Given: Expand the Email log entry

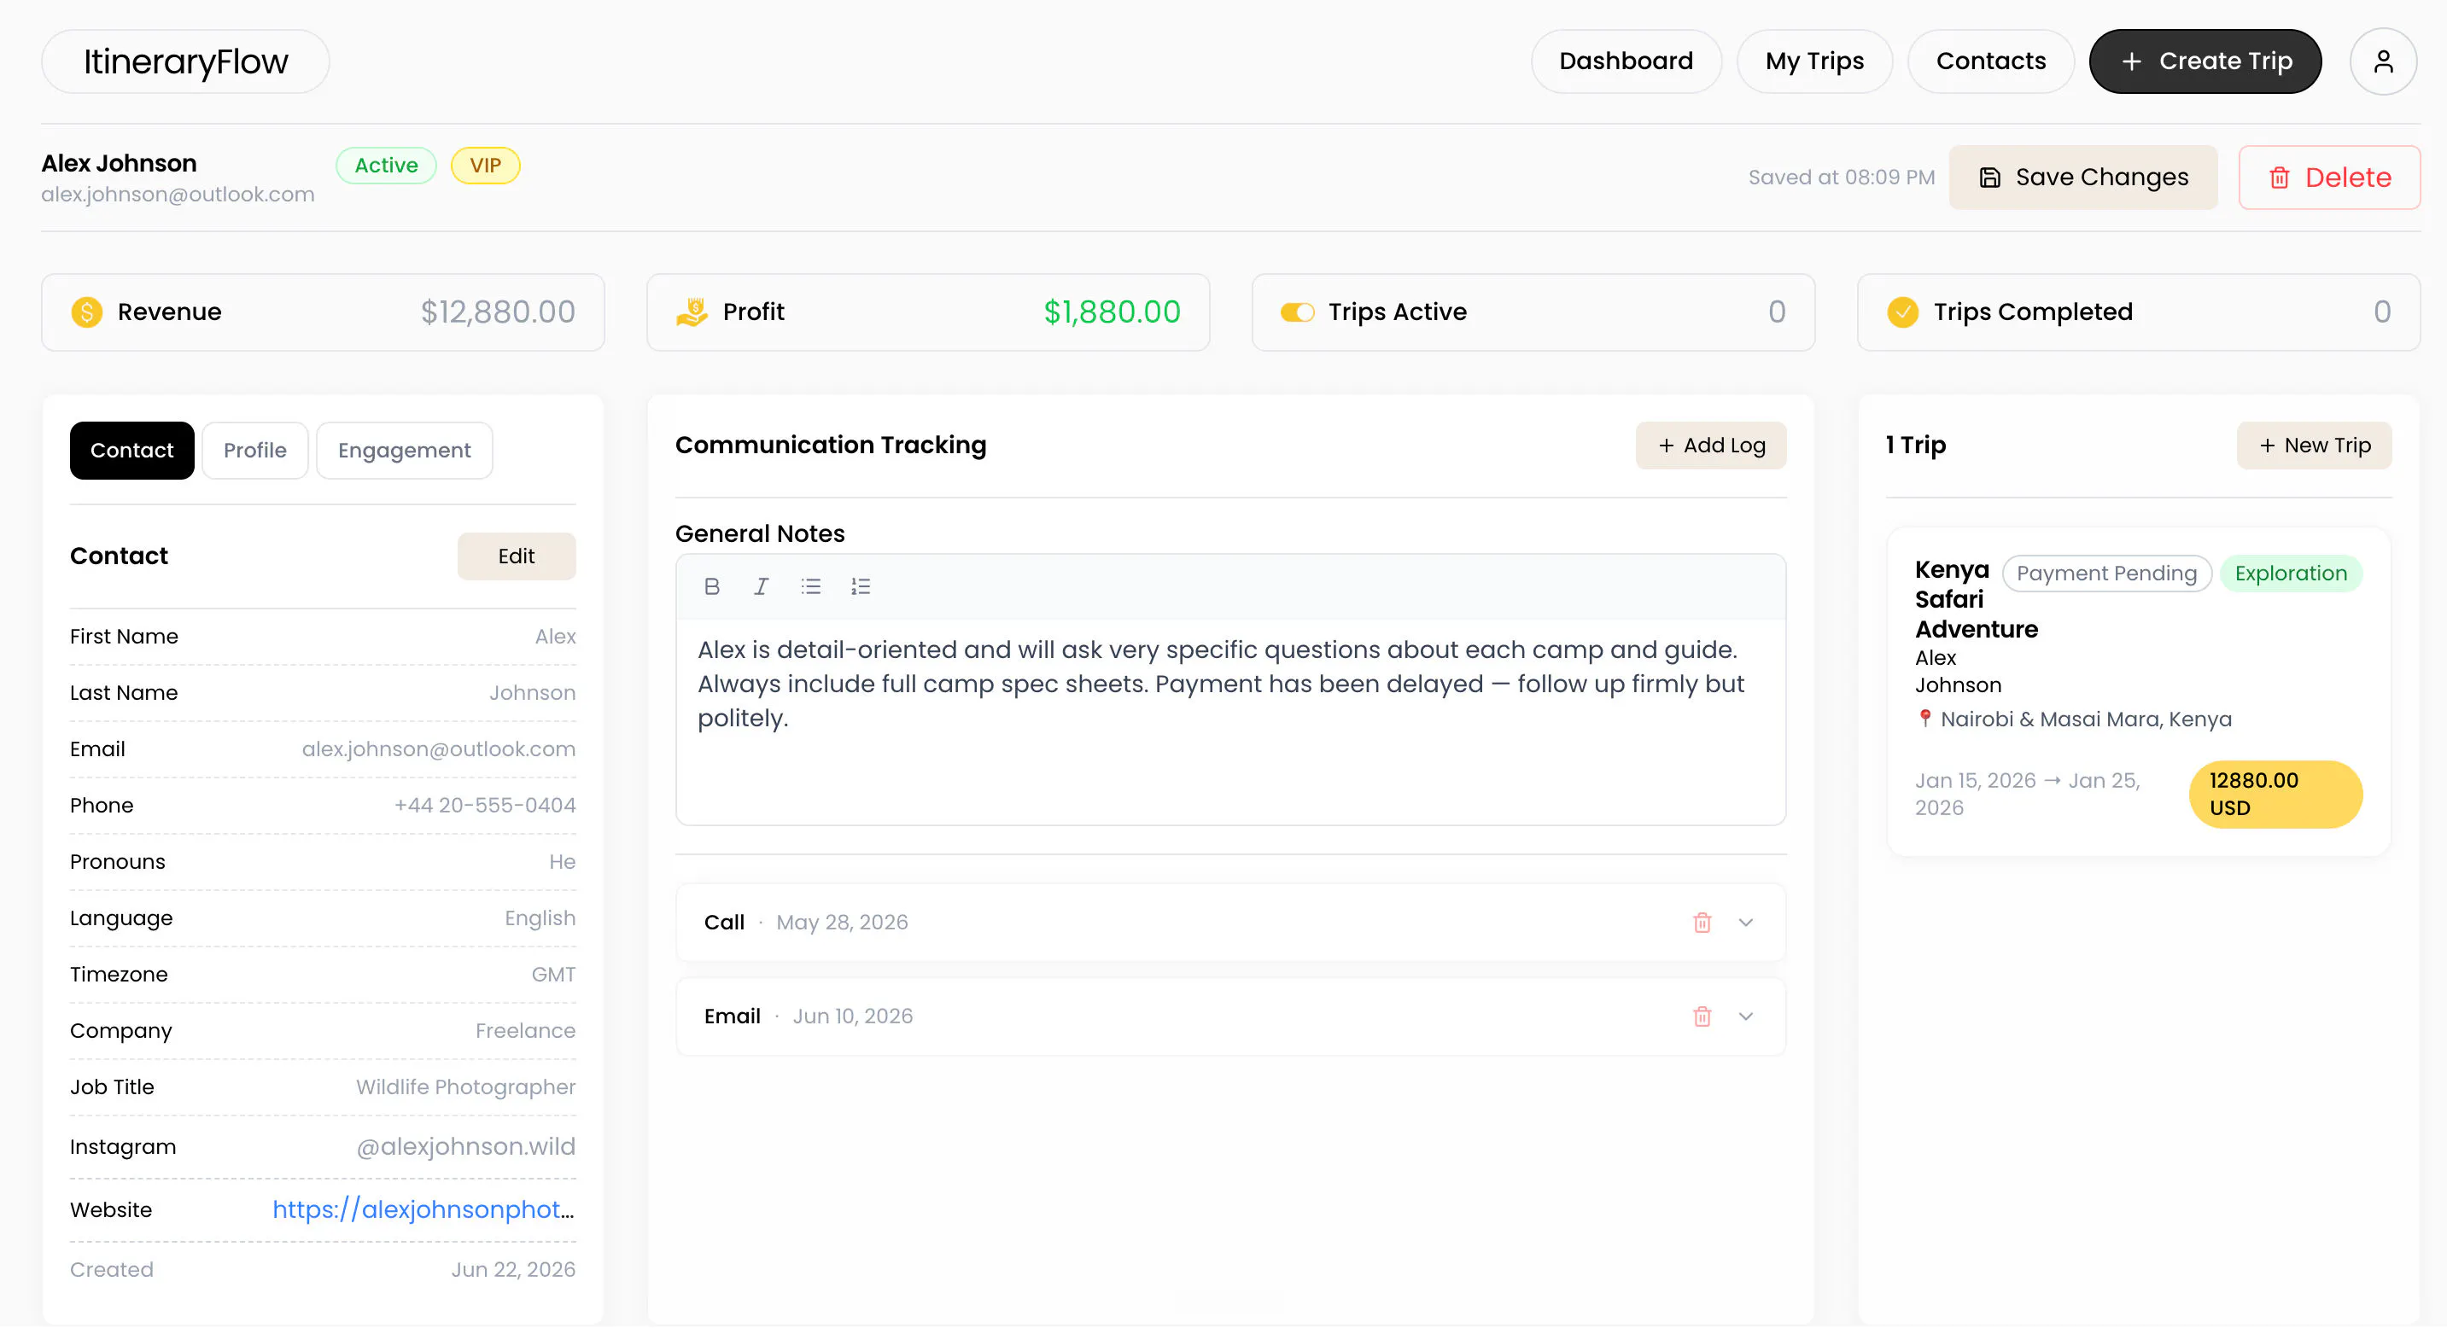Looking at the screenshot, I should click(x=1745, y=1016).
